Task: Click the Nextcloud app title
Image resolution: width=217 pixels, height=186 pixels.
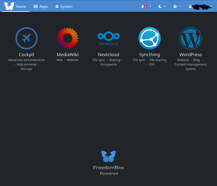Action: pos(108,54)
